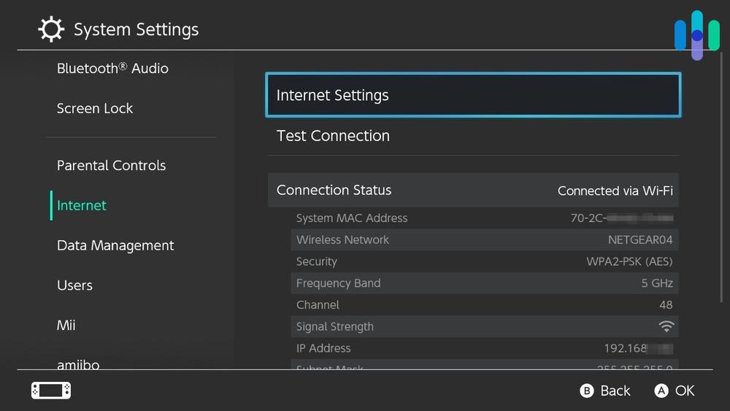Image resolution: width=730 pixels, height=411 pixels.
Task: Click the 5 GHz value
Action: pyautogui.click(x=657, y=283)
